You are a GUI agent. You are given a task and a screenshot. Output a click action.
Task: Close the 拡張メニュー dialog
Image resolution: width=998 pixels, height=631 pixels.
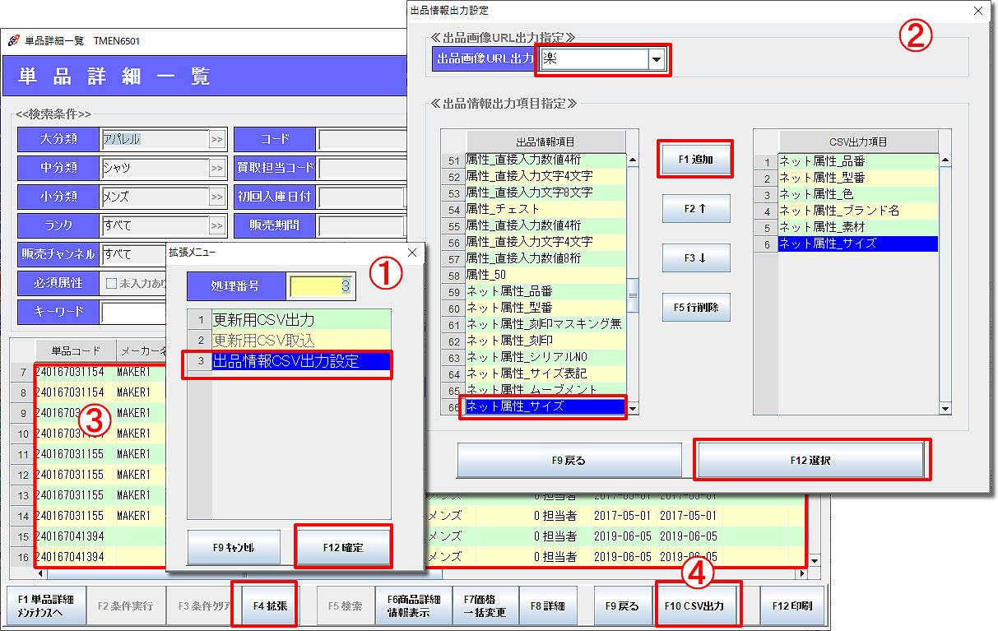point(412,253)
